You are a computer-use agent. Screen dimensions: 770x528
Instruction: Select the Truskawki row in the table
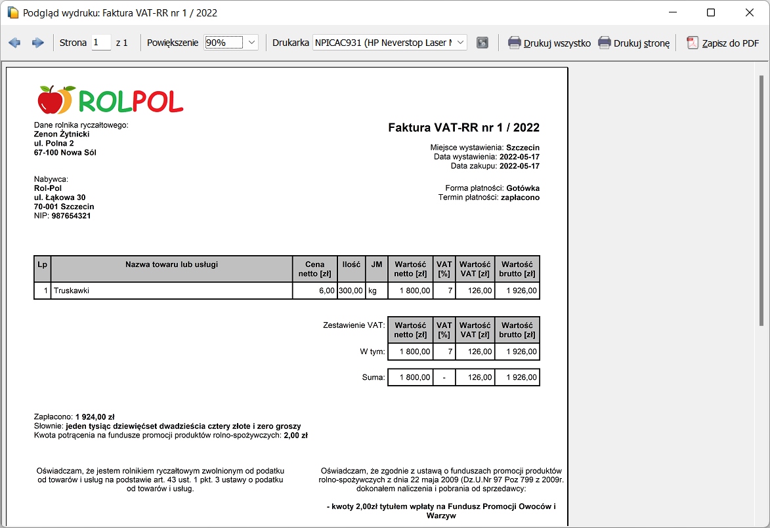(171, 291)
